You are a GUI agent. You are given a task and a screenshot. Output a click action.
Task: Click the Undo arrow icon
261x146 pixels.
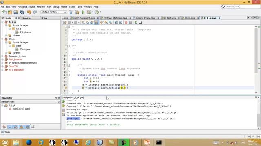[29, 12]
